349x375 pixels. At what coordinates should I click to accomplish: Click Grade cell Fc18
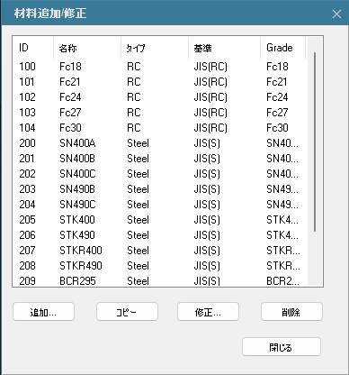277,67
